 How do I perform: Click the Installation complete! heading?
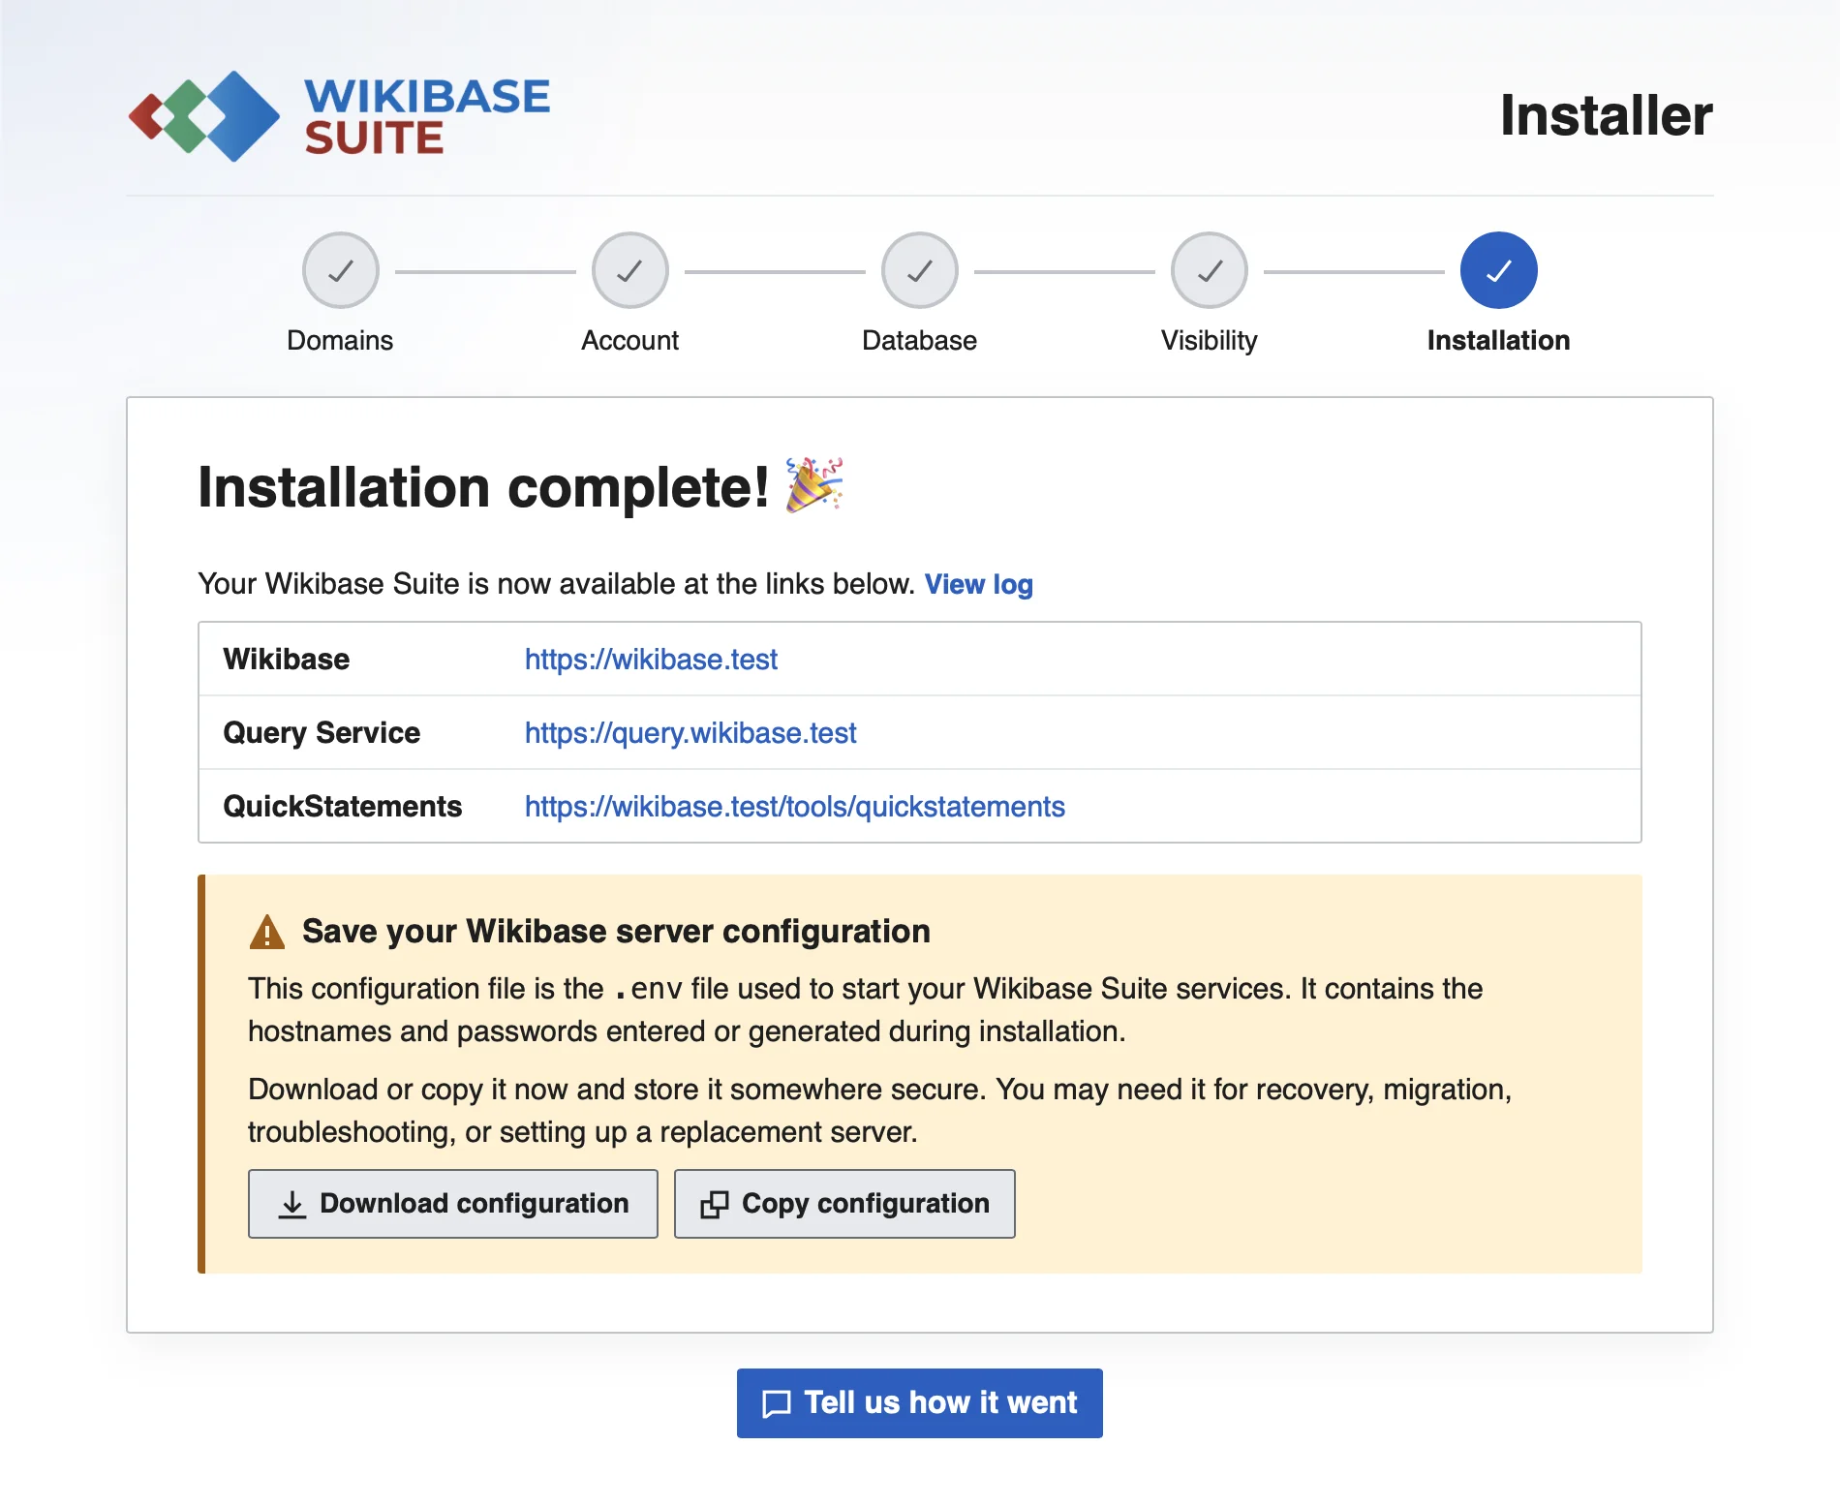point(483,486)
